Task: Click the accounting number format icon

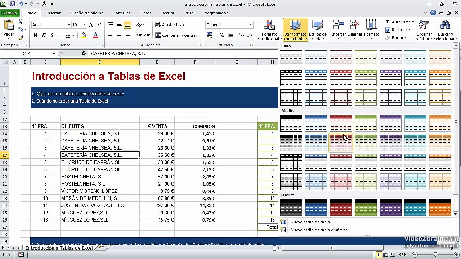Action: pyautogui.click(x=209, y=35)
